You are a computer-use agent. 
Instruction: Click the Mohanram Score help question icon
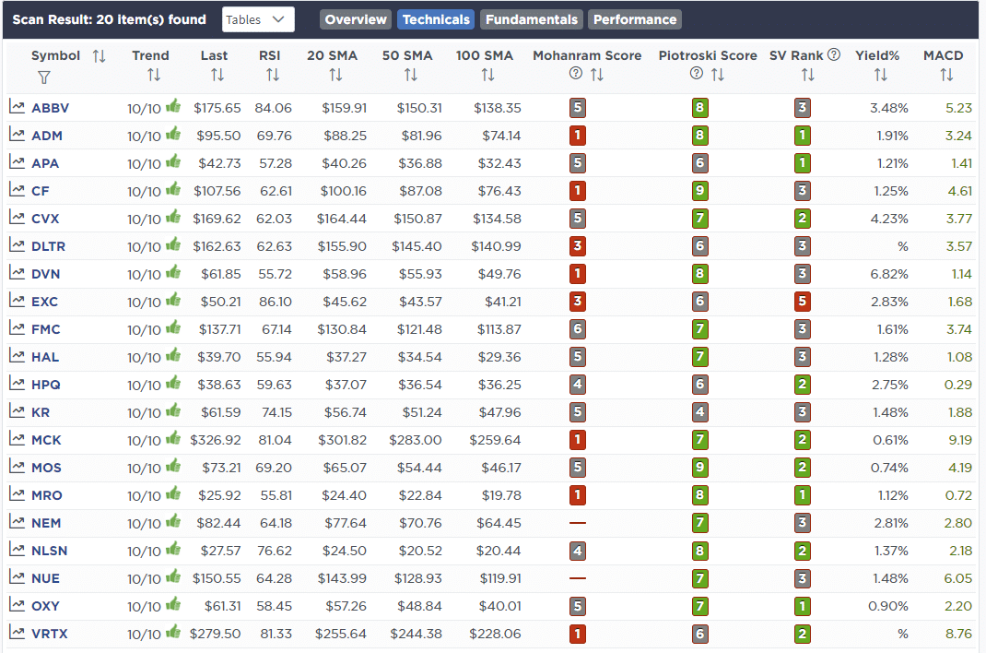(576, 75)
